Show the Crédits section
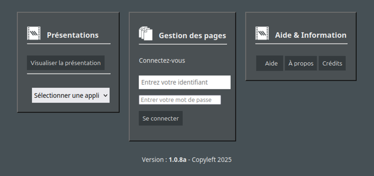 (332, 63)
